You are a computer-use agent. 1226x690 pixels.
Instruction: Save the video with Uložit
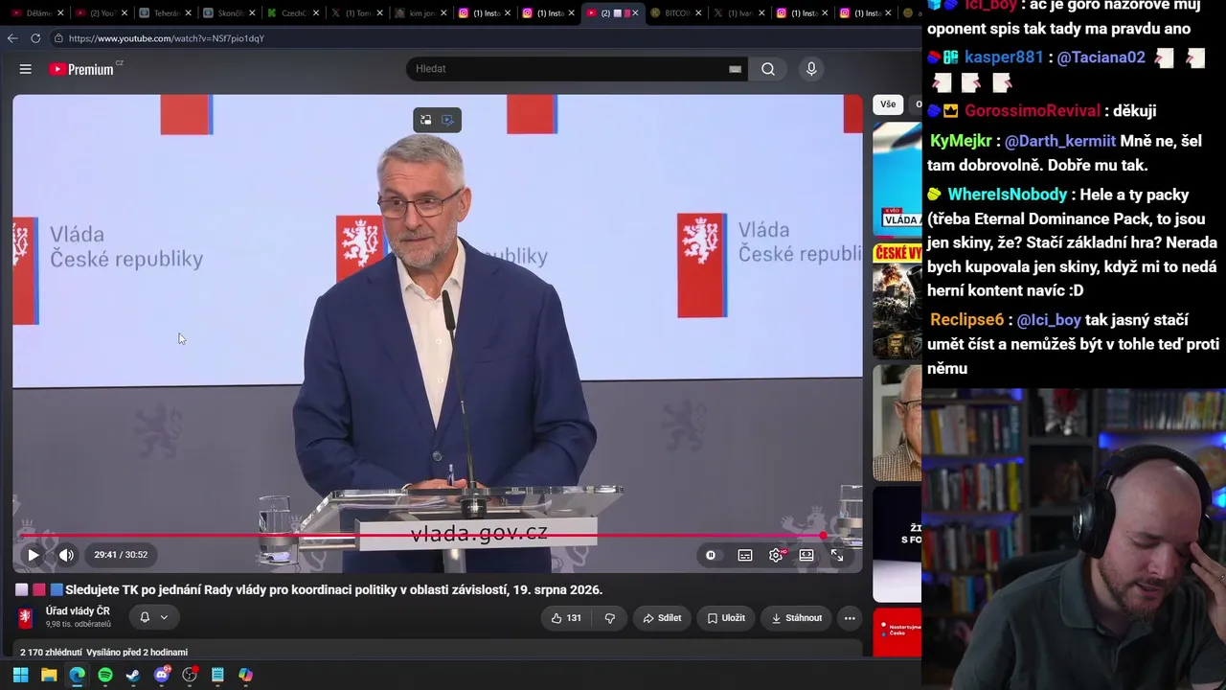[x=725, y=618]
